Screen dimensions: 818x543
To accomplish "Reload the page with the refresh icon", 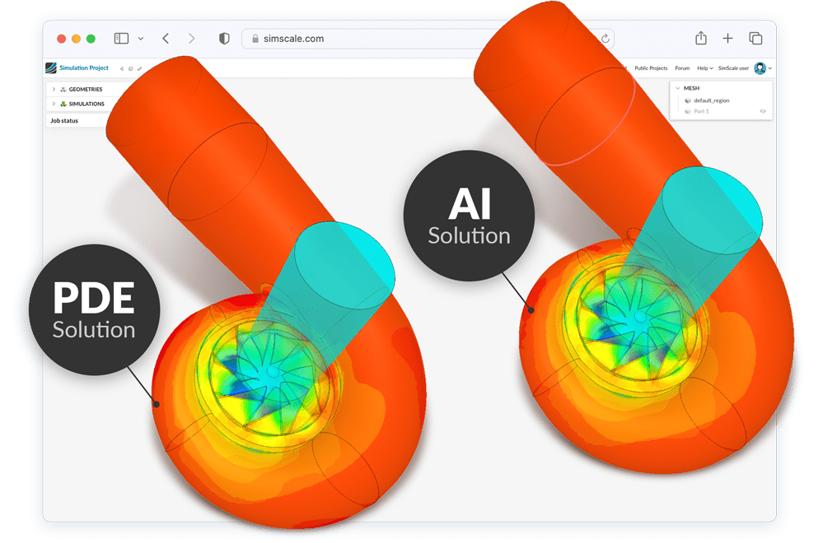I will [x=605, y=39].
